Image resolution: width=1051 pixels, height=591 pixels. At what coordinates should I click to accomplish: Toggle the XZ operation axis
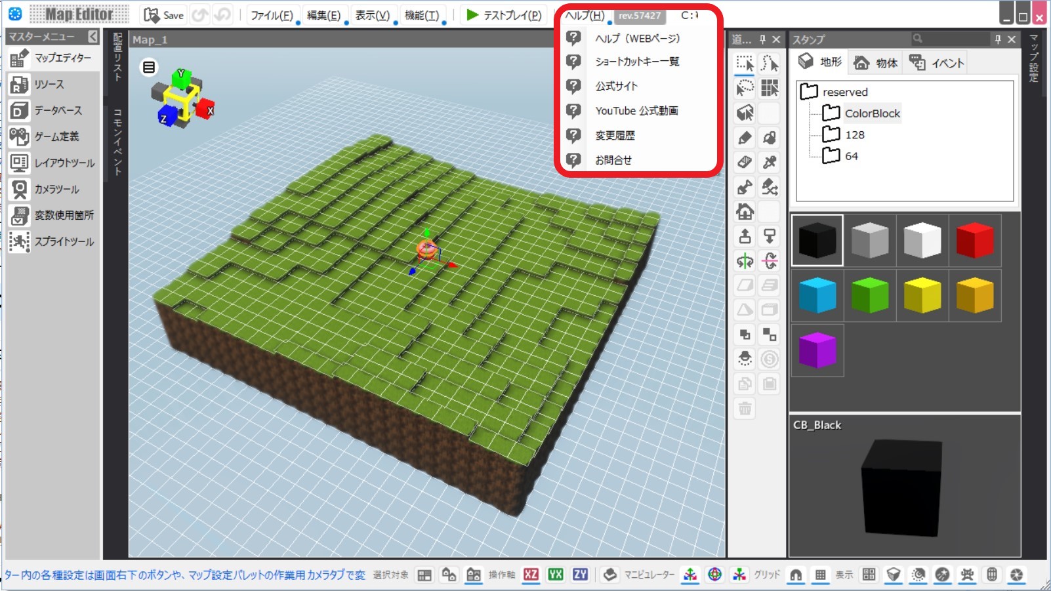[531, 575]
